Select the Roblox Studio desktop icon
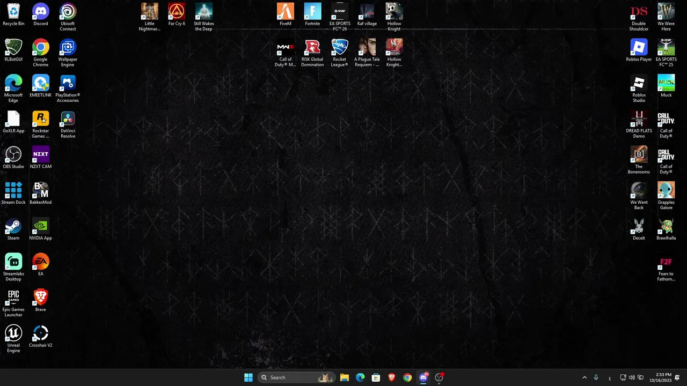This screenshot has height=386, width=687. click(x=639, y=89)
